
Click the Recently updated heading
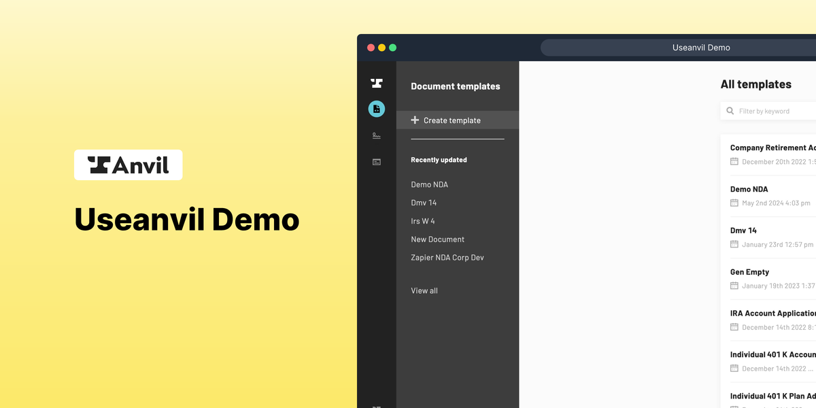click(x=439, y=160)
